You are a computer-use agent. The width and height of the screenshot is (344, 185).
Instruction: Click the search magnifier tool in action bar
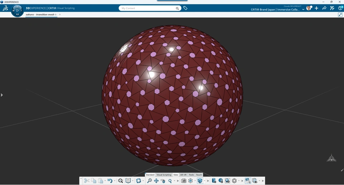(x=120, y=181)
